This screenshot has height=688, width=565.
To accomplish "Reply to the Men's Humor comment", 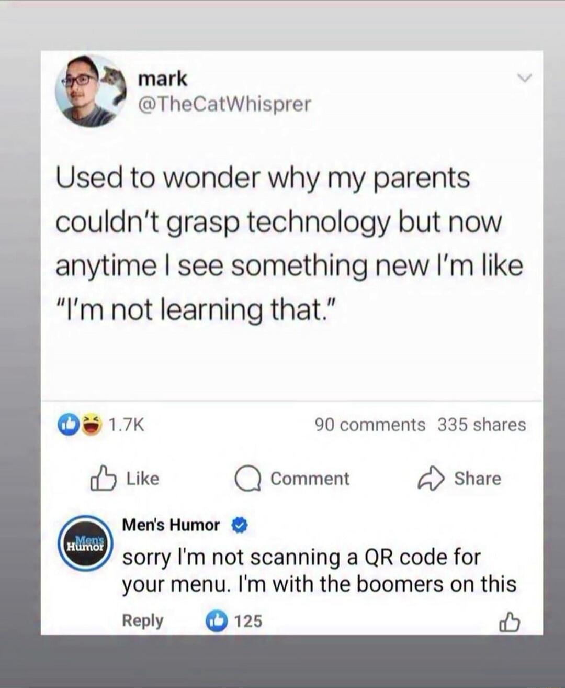I will 142,620.
